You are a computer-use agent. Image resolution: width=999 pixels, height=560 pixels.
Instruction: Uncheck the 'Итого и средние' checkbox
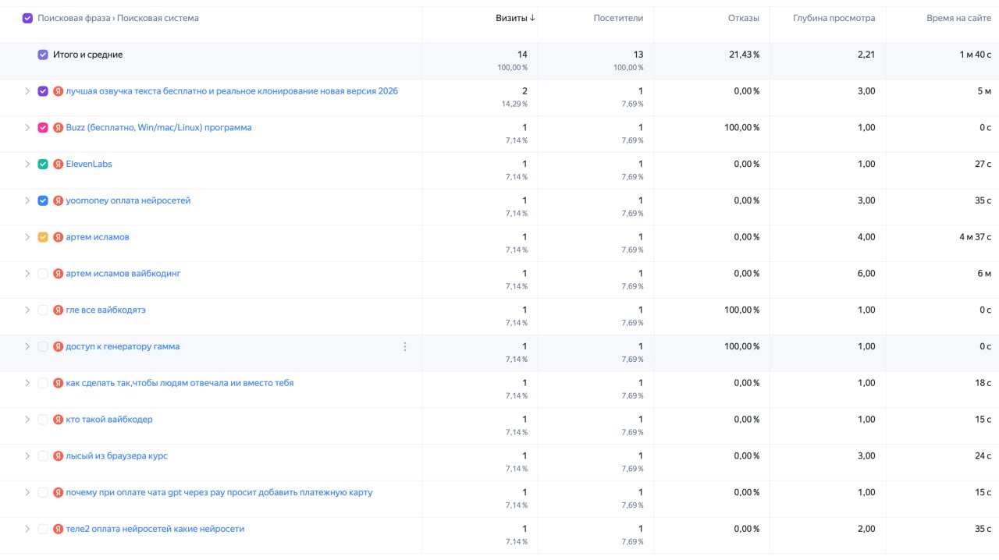(x=43, y=55)
